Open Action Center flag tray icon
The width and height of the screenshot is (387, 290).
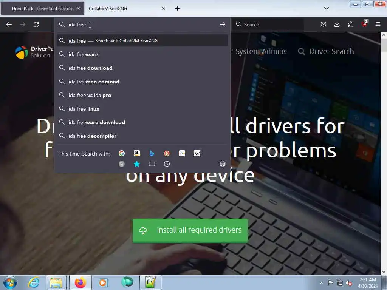pos(330,282)
